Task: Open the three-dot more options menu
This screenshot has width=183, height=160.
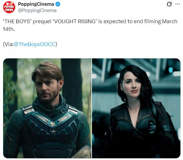Action: coord(178,4)
